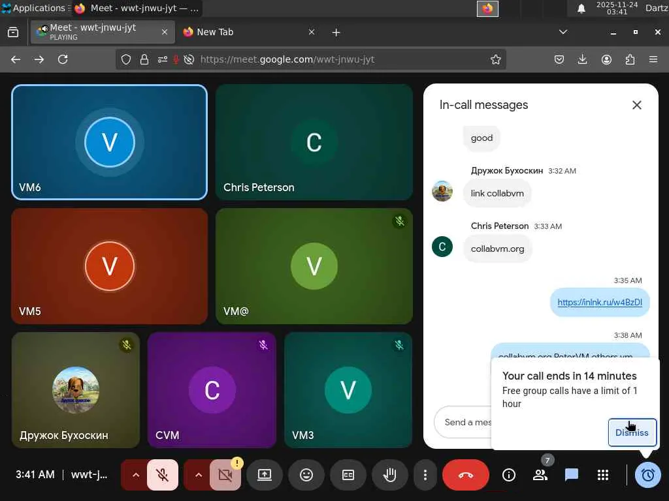Screen dimensions: 669x501
Task: Open the Firefox hamburger application menu
Action: point(653,59)
